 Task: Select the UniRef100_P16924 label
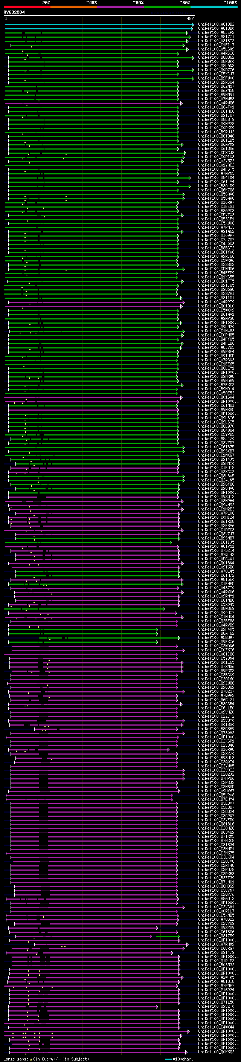point(216,990)
